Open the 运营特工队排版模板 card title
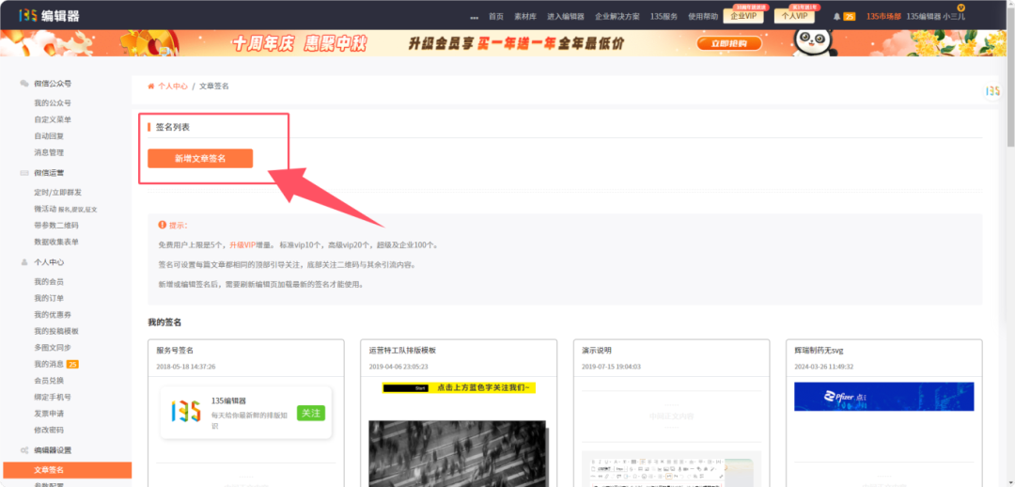This screenshot has width=1015, height=487. pos(402,351)
